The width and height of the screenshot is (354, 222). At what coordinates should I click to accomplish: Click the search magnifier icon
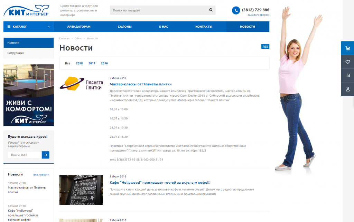[x=211, y=10]
